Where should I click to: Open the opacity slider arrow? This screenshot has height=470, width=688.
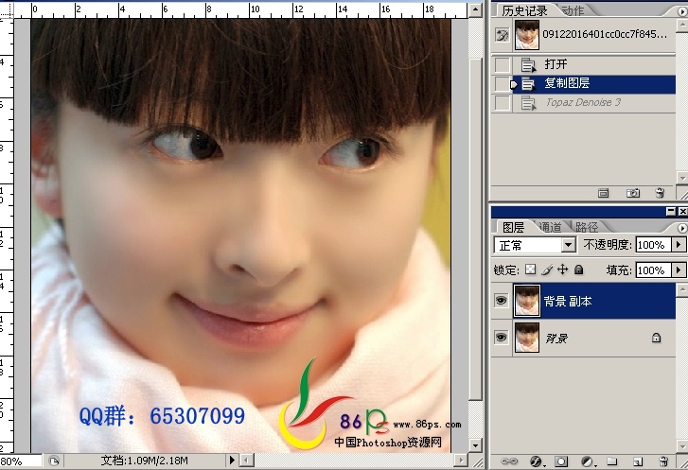tap(679, 245)
